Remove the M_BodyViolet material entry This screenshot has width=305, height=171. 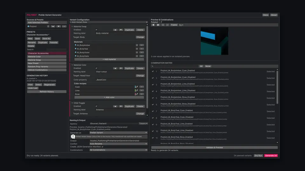coord(142,52)
